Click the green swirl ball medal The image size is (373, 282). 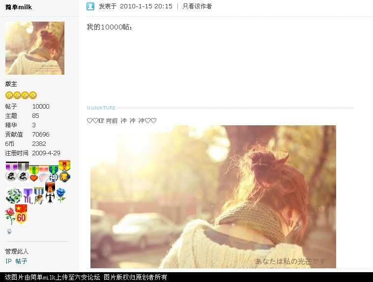[13, 196]
